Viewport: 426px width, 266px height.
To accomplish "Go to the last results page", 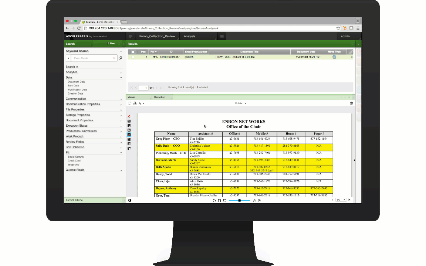I will 161,88.
